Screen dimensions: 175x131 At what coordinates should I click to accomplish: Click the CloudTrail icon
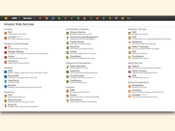(67, 48)
